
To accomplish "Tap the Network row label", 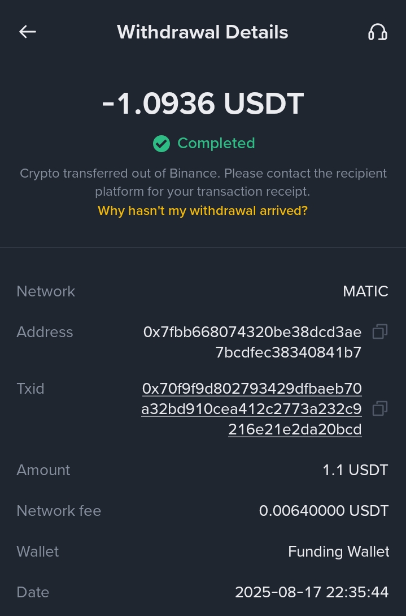I will coord(46,291).
